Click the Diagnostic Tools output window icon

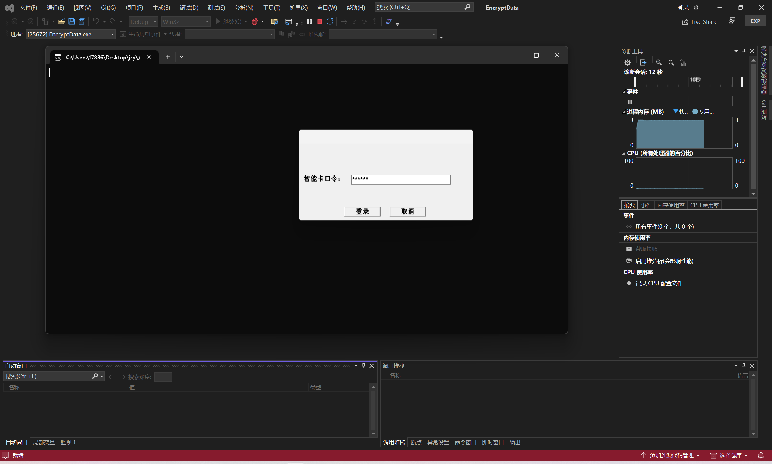pos(643,62)
